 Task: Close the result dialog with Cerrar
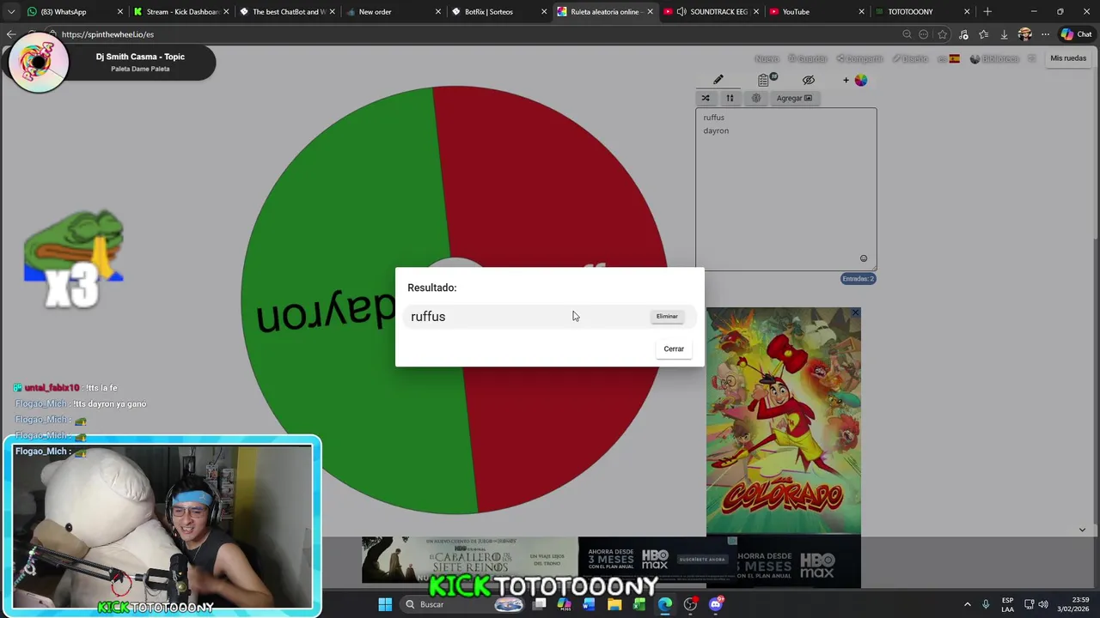[674, 349]
